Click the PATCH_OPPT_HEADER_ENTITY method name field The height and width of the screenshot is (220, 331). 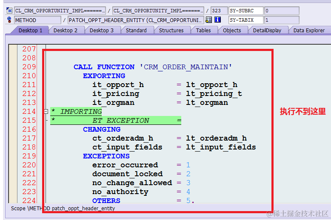click(136, 20)
